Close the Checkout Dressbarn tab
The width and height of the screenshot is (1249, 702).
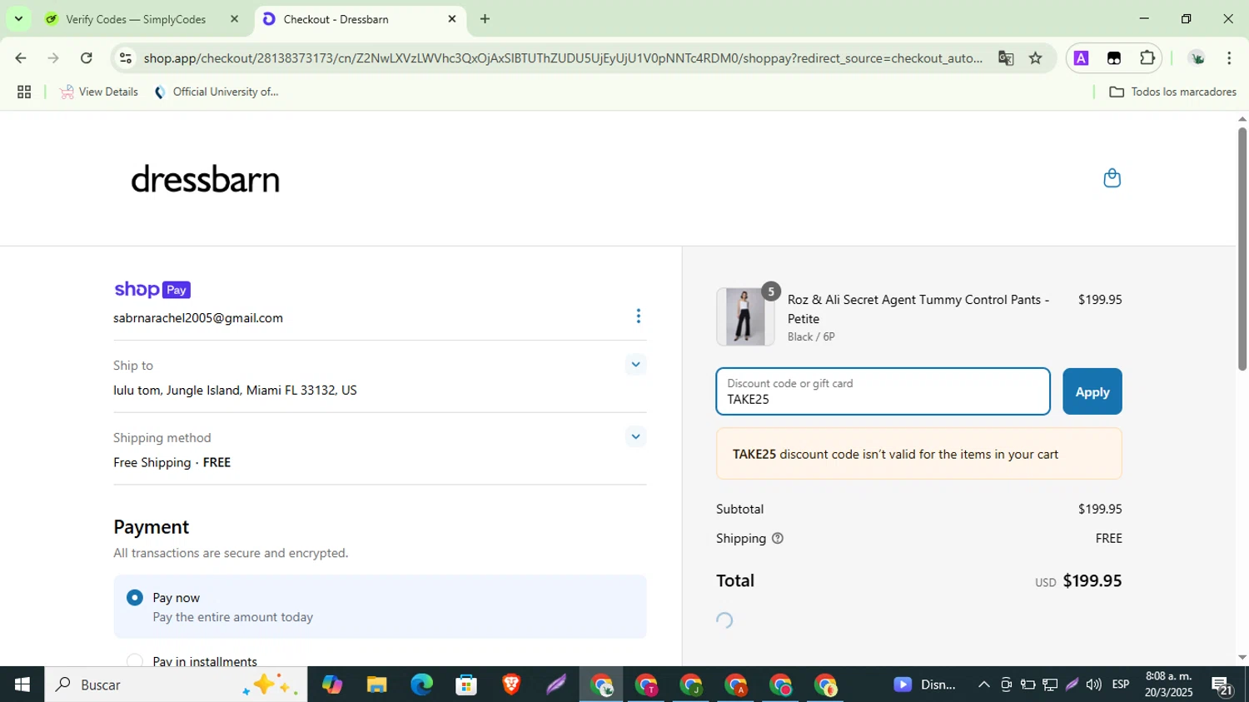click(452, 19)
